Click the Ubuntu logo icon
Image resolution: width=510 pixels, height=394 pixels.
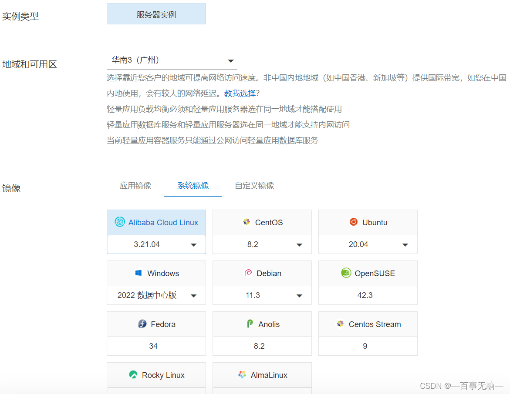coord(354,222)
